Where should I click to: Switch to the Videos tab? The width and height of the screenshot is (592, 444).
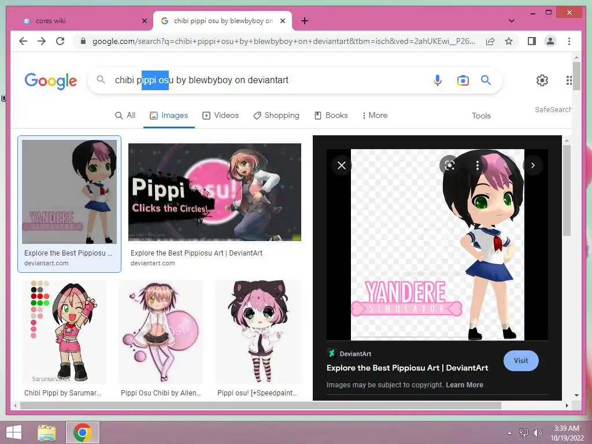pos(220,116)
